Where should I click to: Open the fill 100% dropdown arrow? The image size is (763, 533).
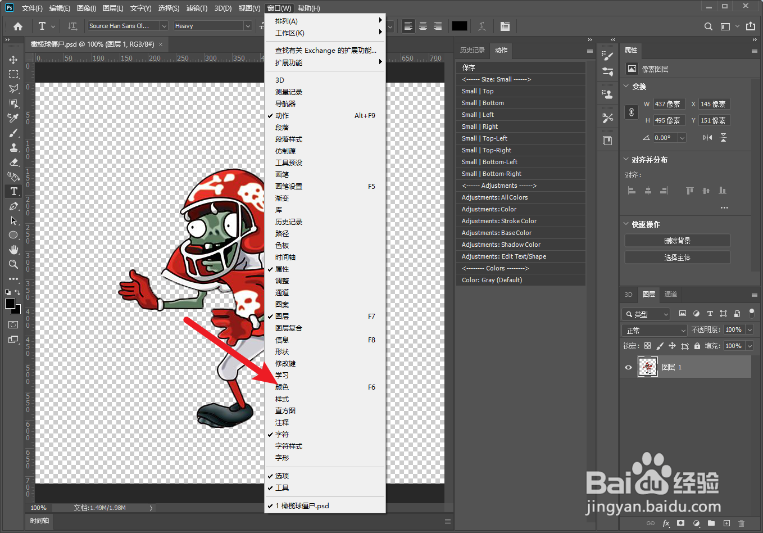tap(750, 346)
